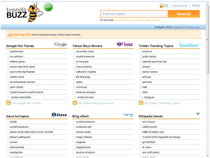The width and height of the screenshot is (210, 158).
Task: Open adele topic
Action: 79,82
